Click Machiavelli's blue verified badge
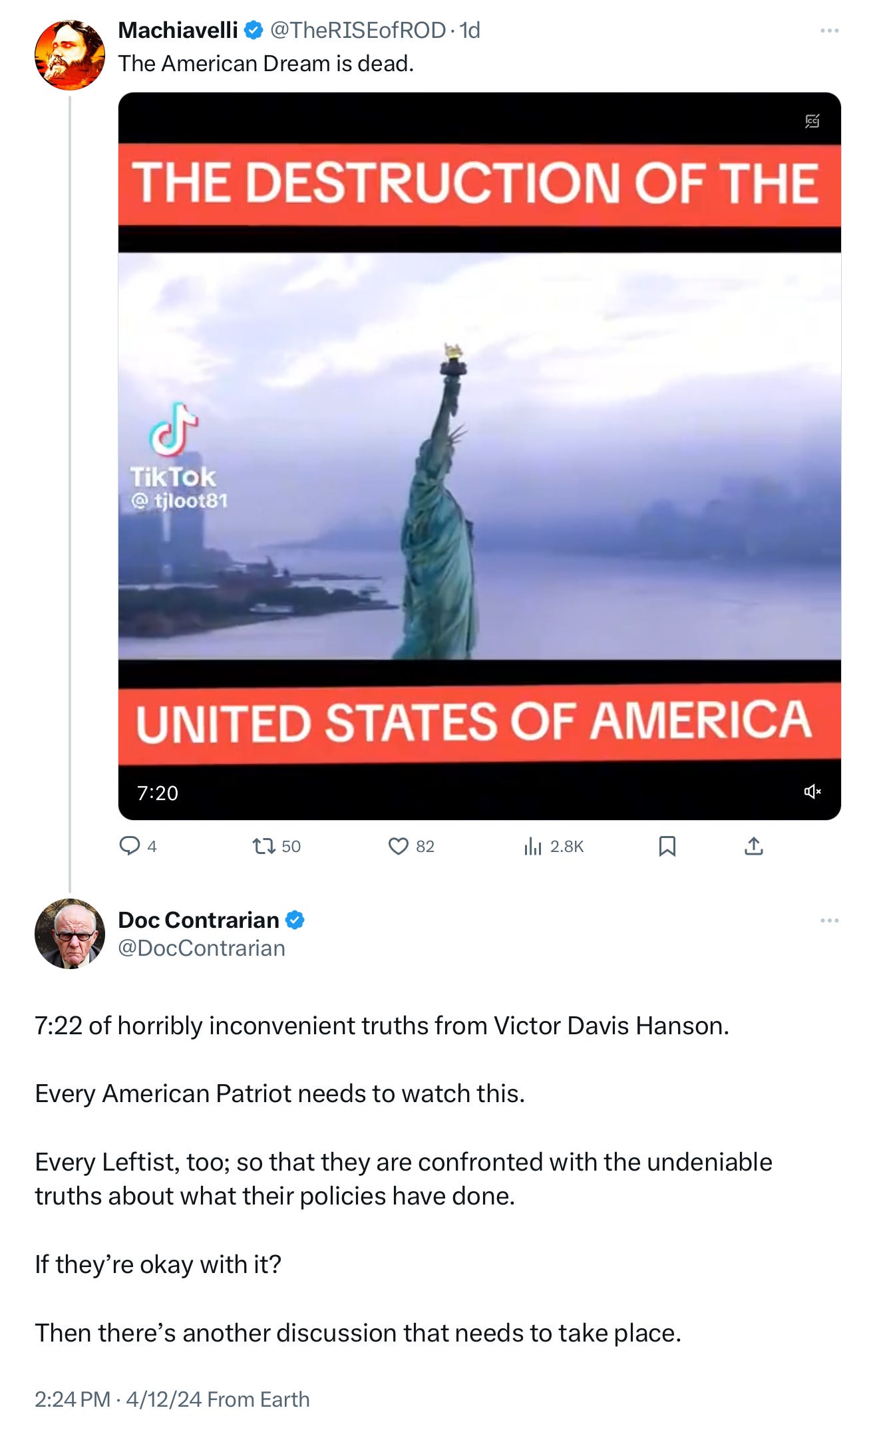Image resolution: width=869 pixels, height=1432 pixels. pos(254,30)
